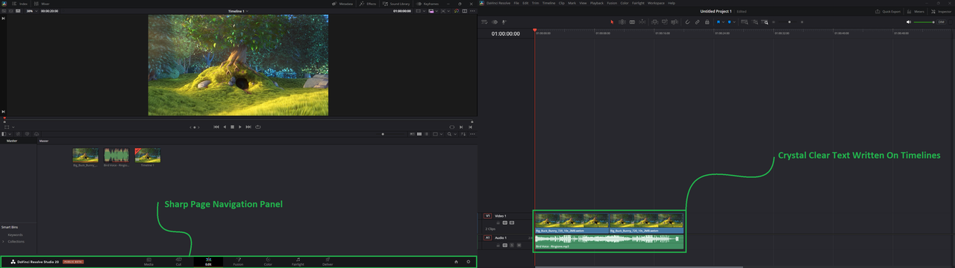This screenshot has height=268, width=955.
Task: Open the media pool search filter dropdown
Action: pos(455,134)
